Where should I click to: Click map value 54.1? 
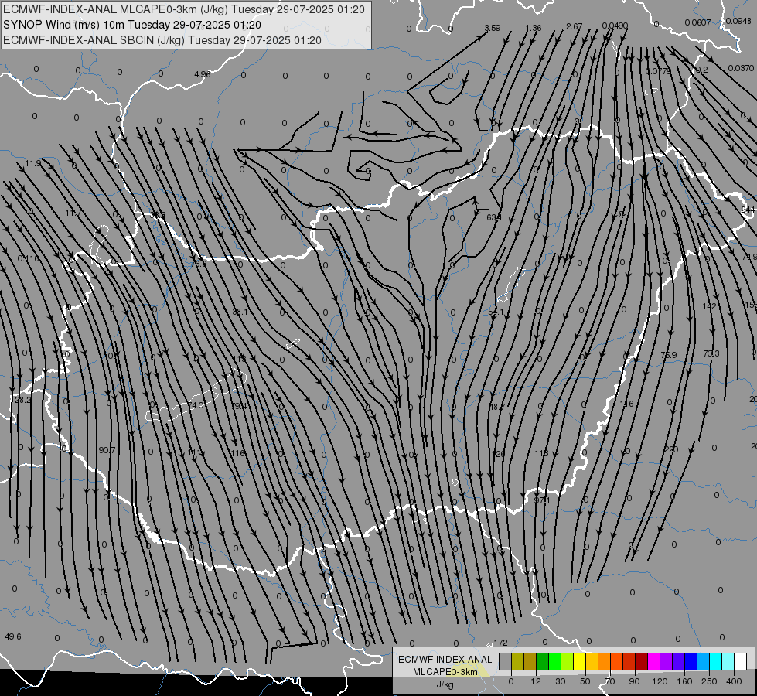point(496,312)
